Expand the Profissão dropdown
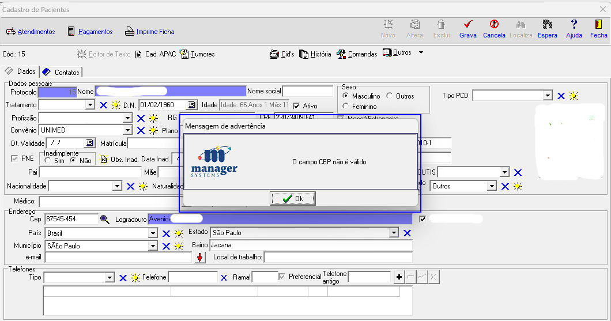Viewport: 611px width, 321px height. [x=127, y=118]
